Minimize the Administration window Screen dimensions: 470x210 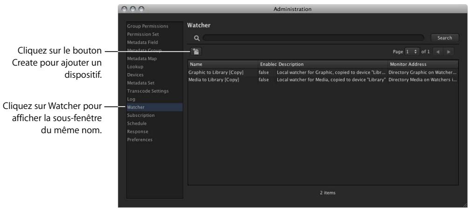pyautogui.click(x=133, y=9)
